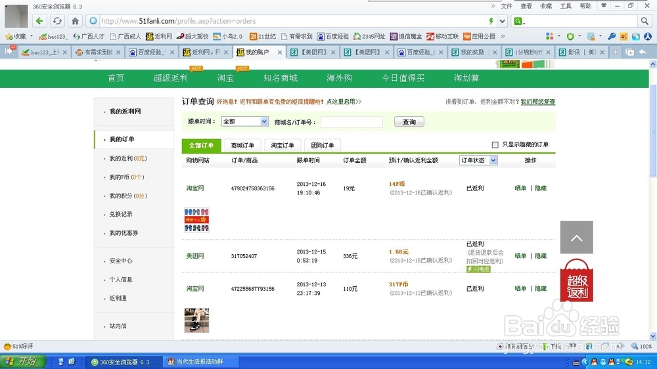657x369 pixels.
Task: Open 站内信 in the sidebar
Action: (118, 326)
